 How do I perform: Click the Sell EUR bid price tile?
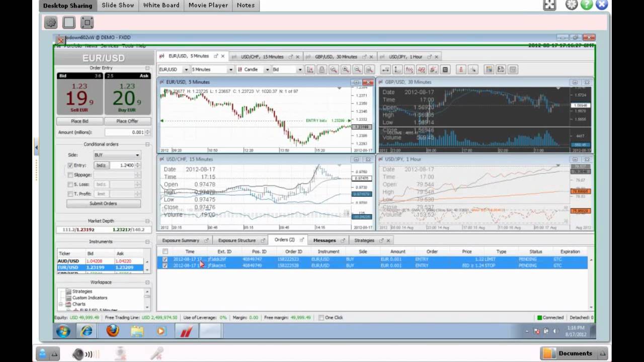tap(79, 94)
